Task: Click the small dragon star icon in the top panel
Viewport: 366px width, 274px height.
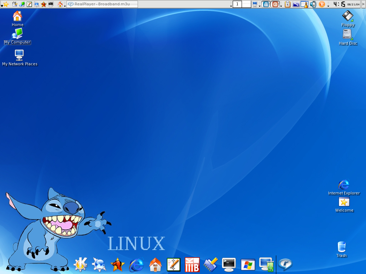Action: pos(44,4)
